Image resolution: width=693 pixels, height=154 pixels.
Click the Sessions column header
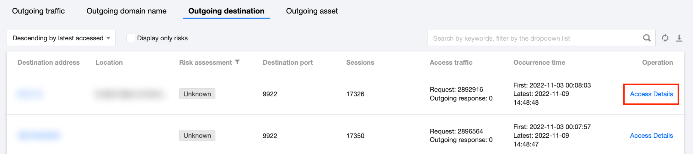pos(360,62)
